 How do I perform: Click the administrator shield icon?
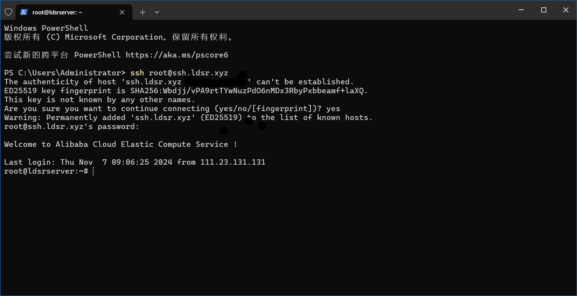(8, 12)
